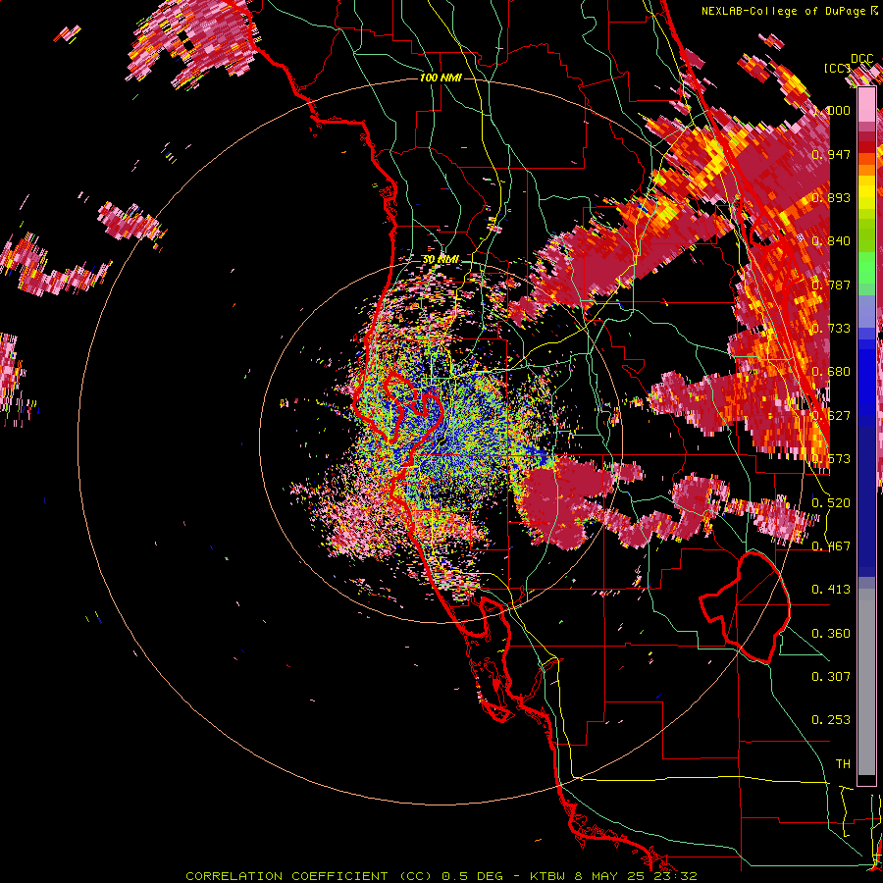The height and width of the screenshot is (883, 883).
Task: Select the 0.680 value on the legend
Action: click(831, 372)
